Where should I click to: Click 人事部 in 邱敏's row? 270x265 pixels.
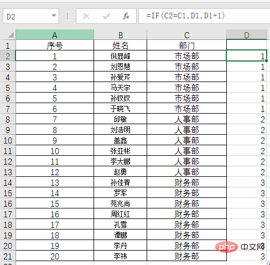point(186,119)
